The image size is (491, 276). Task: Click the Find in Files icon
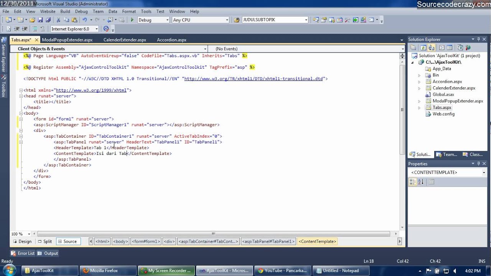(237, 20)
